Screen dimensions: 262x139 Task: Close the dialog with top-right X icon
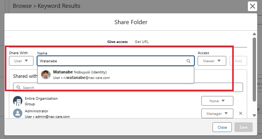[252, 6]
